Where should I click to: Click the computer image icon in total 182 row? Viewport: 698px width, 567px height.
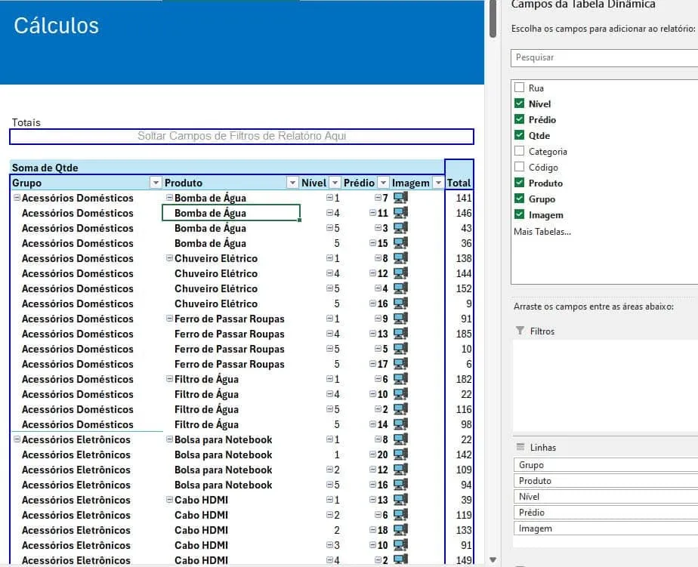[400, 379]
